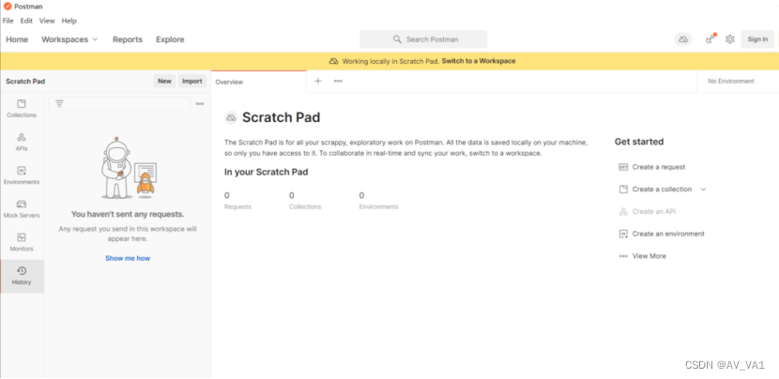Open the Help menu
The image size is (779, 379).
69,21
